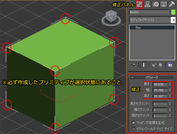Click the Box01 object name field
Viewport: 177px width, 134px height.
coord(149,12)
